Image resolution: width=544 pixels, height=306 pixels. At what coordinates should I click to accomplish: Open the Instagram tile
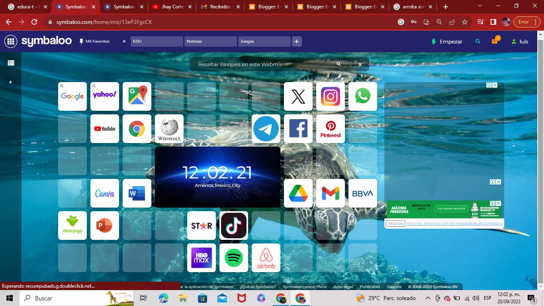[x=331, y=96]
